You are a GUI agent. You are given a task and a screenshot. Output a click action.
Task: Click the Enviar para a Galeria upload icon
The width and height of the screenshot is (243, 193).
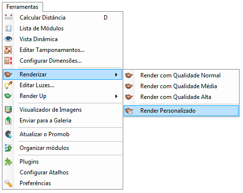pyautogui.click(x=8, y=121)
